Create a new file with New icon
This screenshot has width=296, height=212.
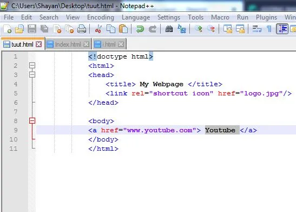click(8, 29)
